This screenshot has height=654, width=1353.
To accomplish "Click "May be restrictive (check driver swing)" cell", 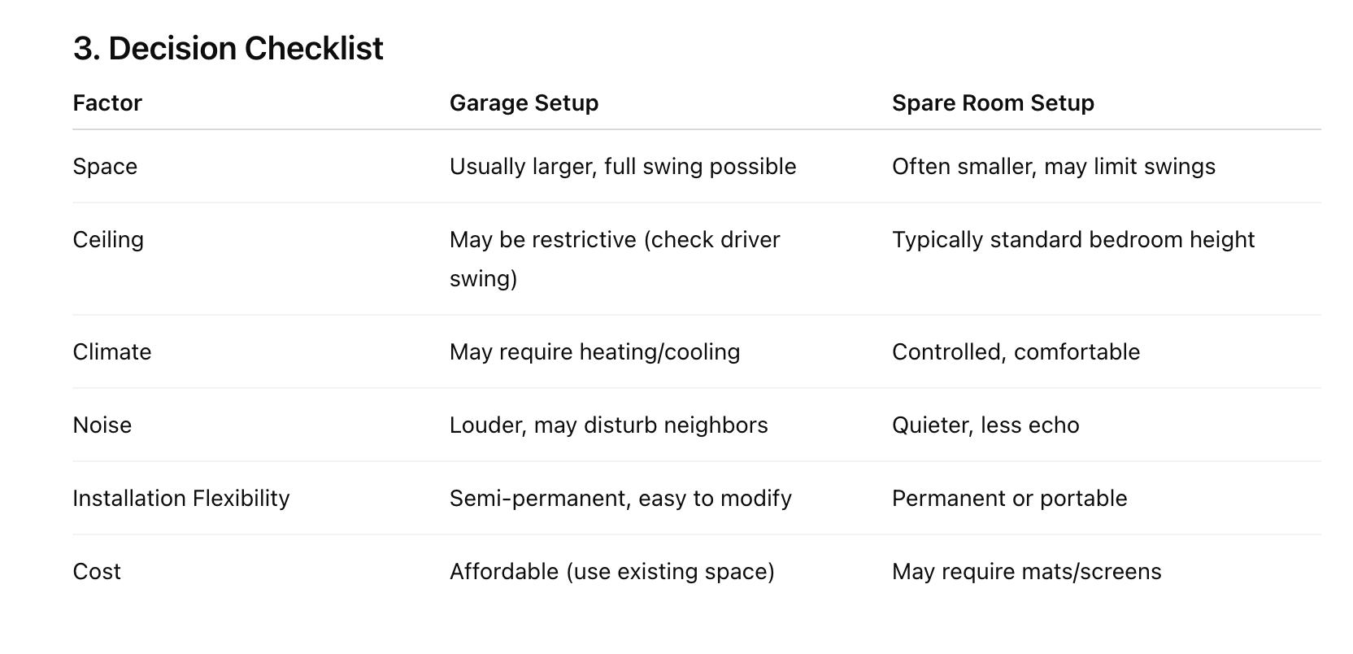I will (614, 259).
